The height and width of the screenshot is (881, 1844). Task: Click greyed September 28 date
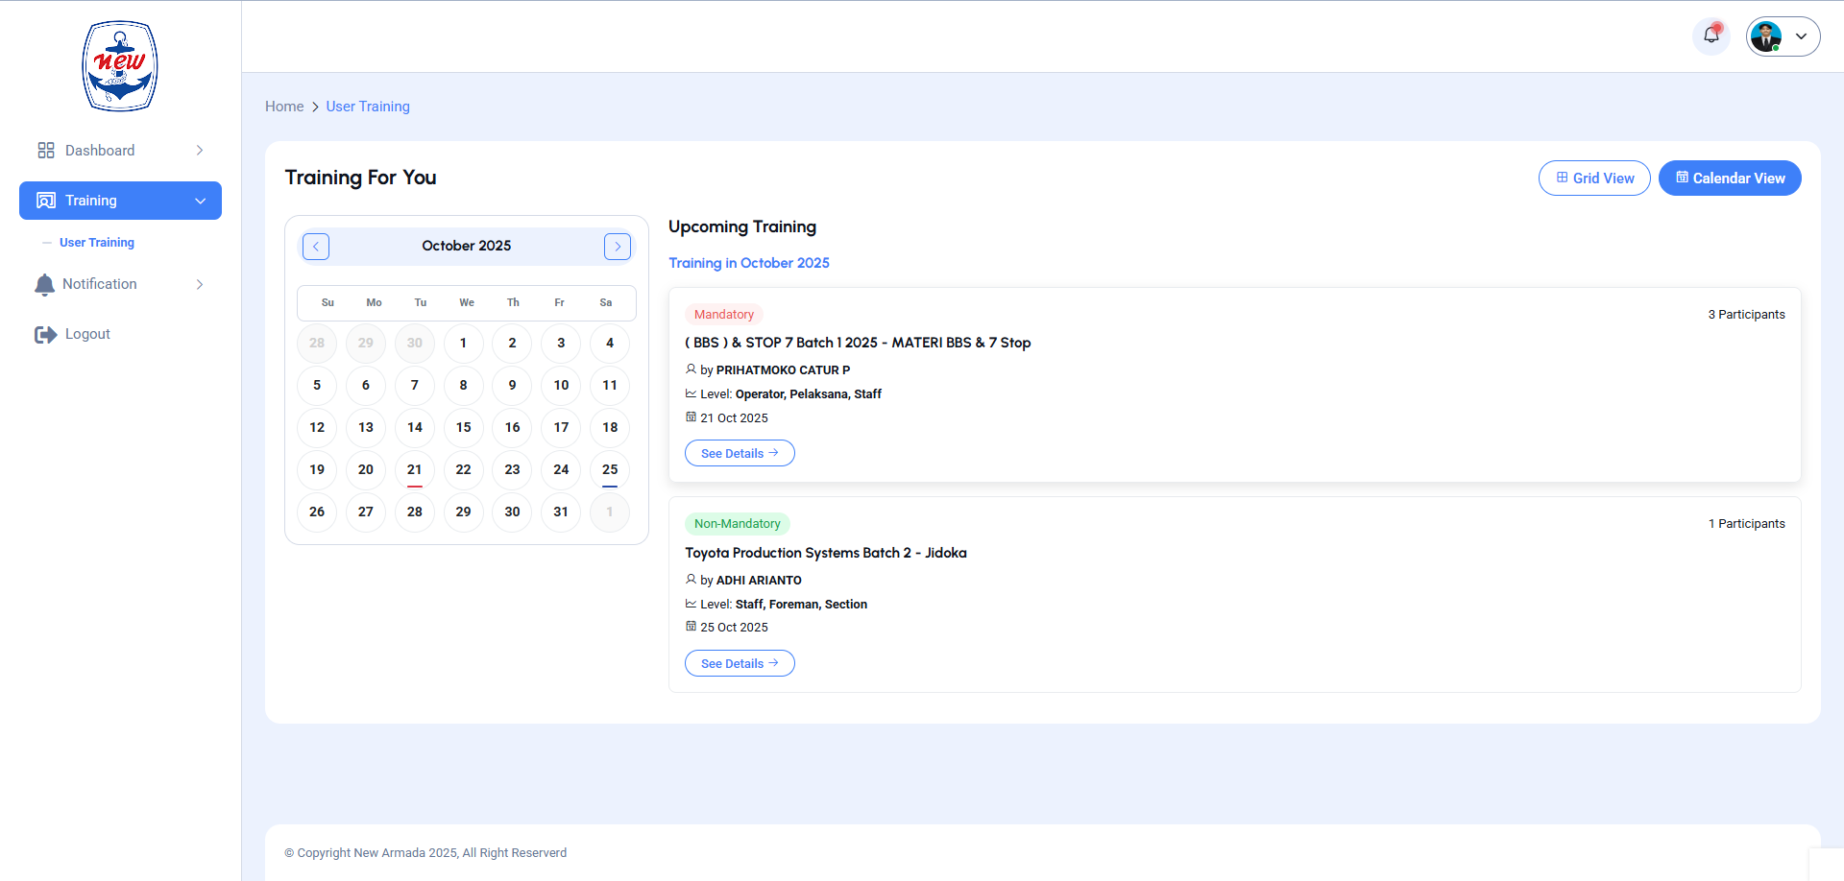[x=317, y=344]
